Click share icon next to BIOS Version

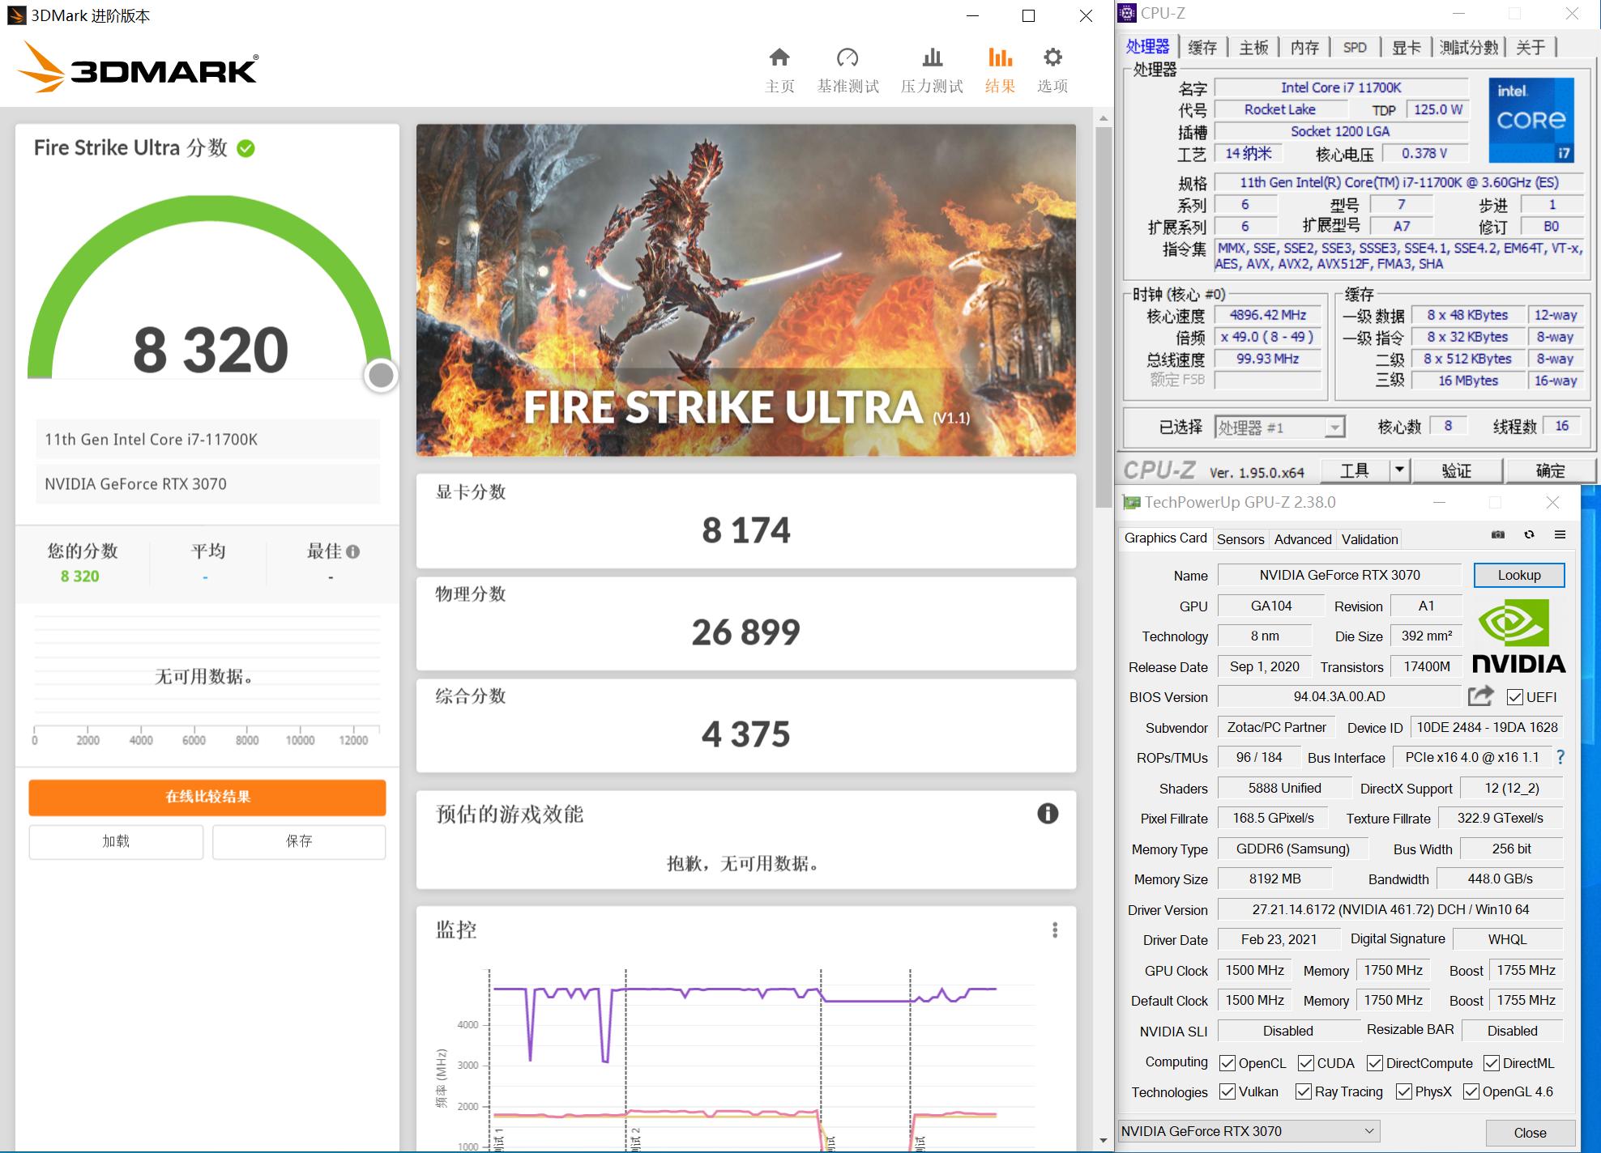(1480, 696)
